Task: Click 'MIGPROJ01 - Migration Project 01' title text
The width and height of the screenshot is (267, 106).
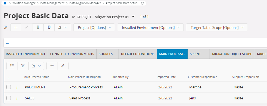Action: [x=100, y=17]
